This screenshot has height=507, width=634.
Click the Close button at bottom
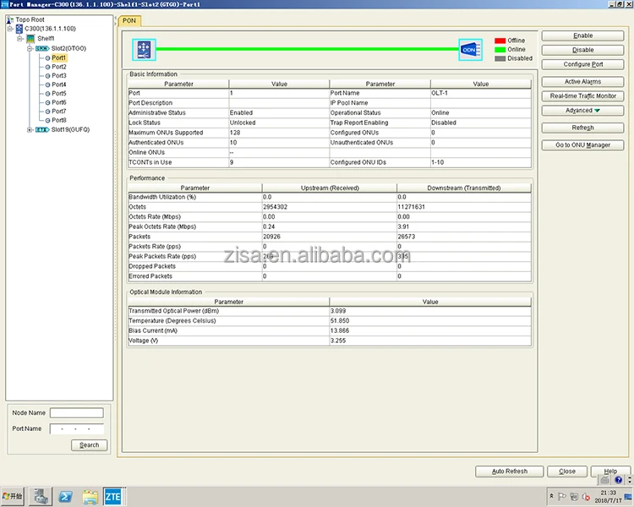567,472
